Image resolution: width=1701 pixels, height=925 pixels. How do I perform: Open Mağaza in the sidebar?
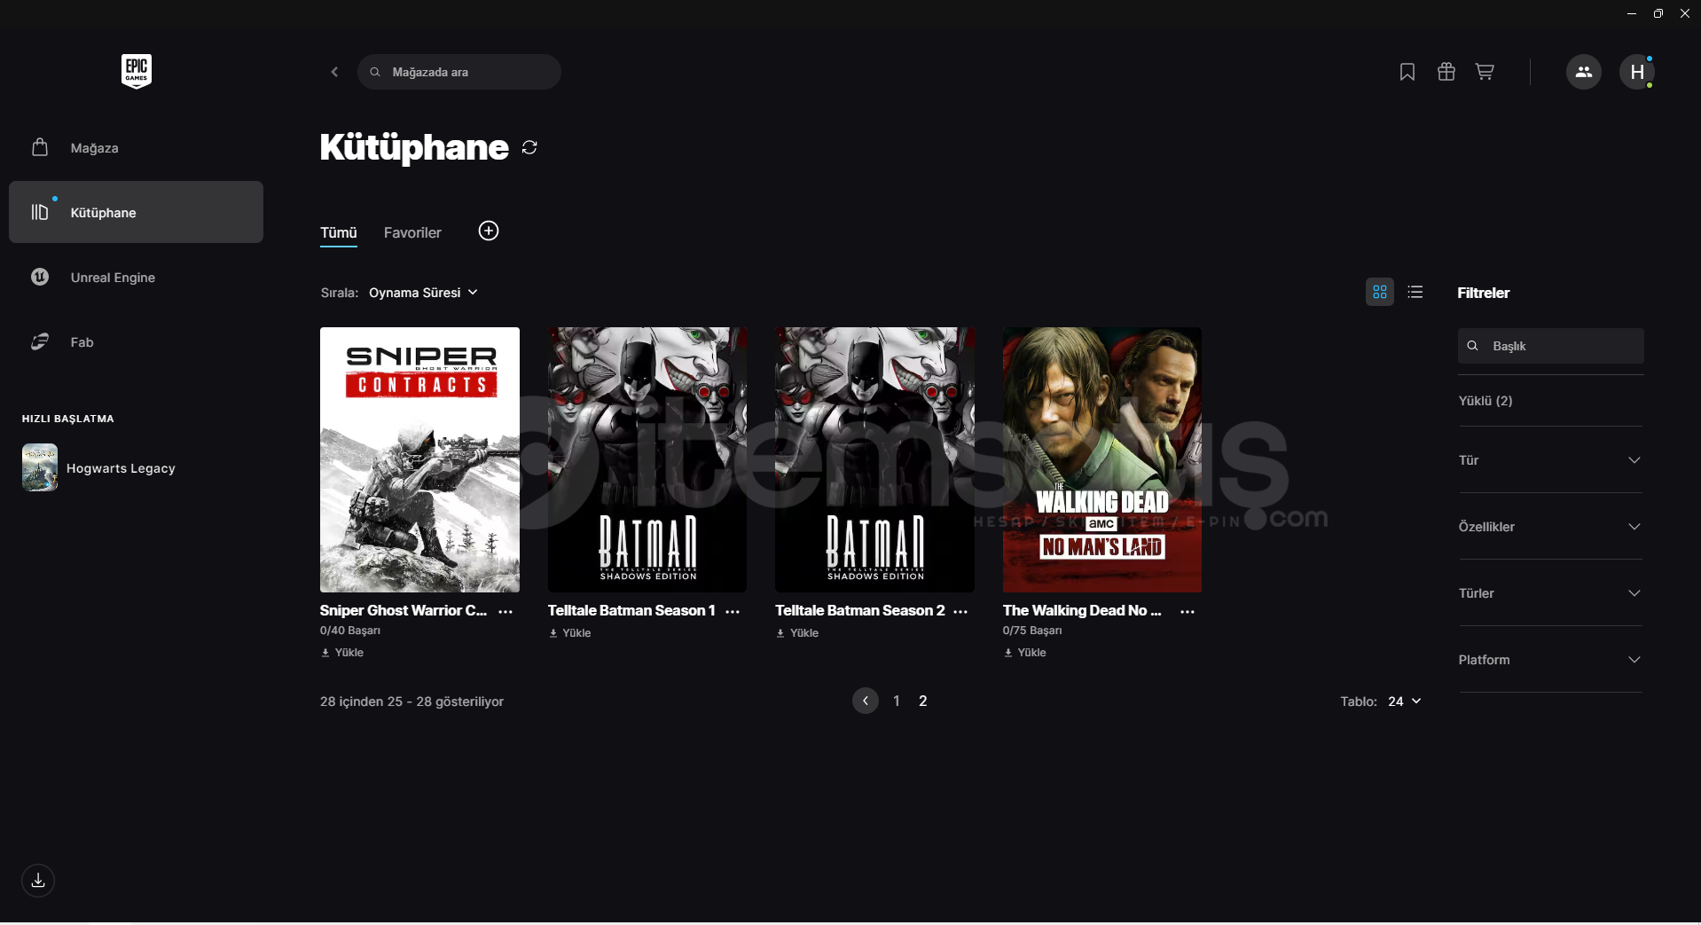click(136, 148)
